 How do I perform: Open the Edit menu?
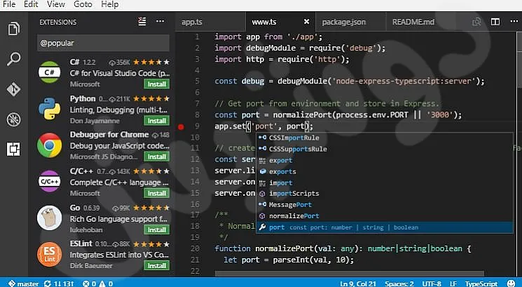[31, 4]
